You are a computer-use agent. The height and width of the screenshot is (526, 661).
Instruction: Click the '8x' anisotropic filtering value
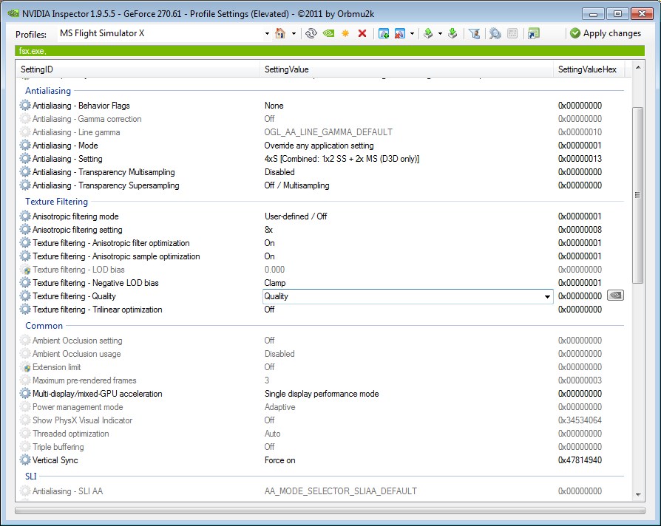coord(268,230)
